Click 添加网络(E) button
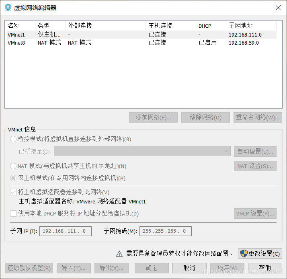Viewport: 287px width, 279px height. click(153, 117)
